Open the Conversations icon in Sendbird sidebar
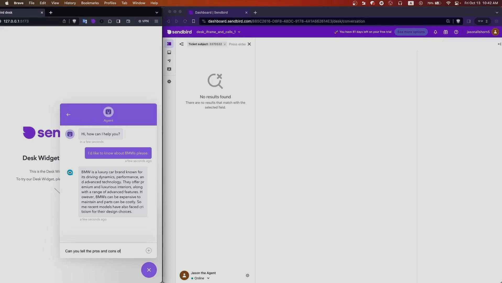This screenshot has width=502, height=283. [169, 44]
